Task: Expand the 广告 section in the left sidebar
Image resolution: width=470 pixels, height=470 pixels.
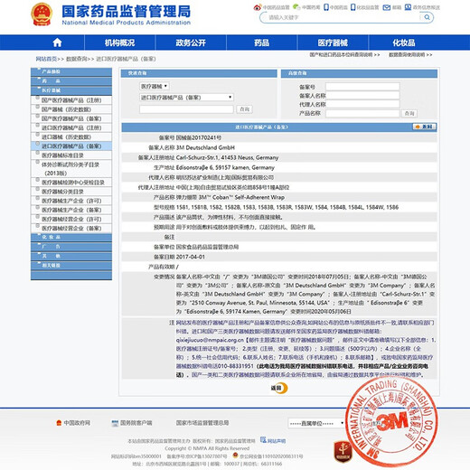Action: click(x=71, y=247)
